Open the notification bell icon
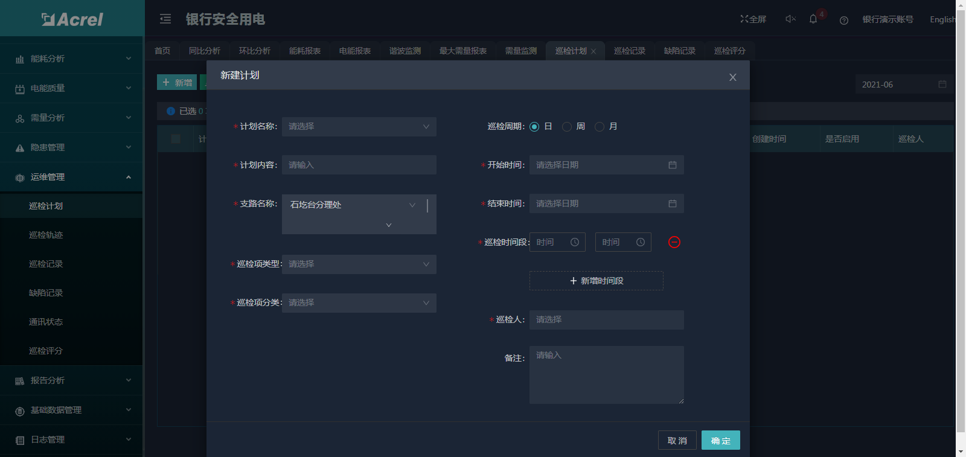The image size is (966, 457). (x=813, y=19)
